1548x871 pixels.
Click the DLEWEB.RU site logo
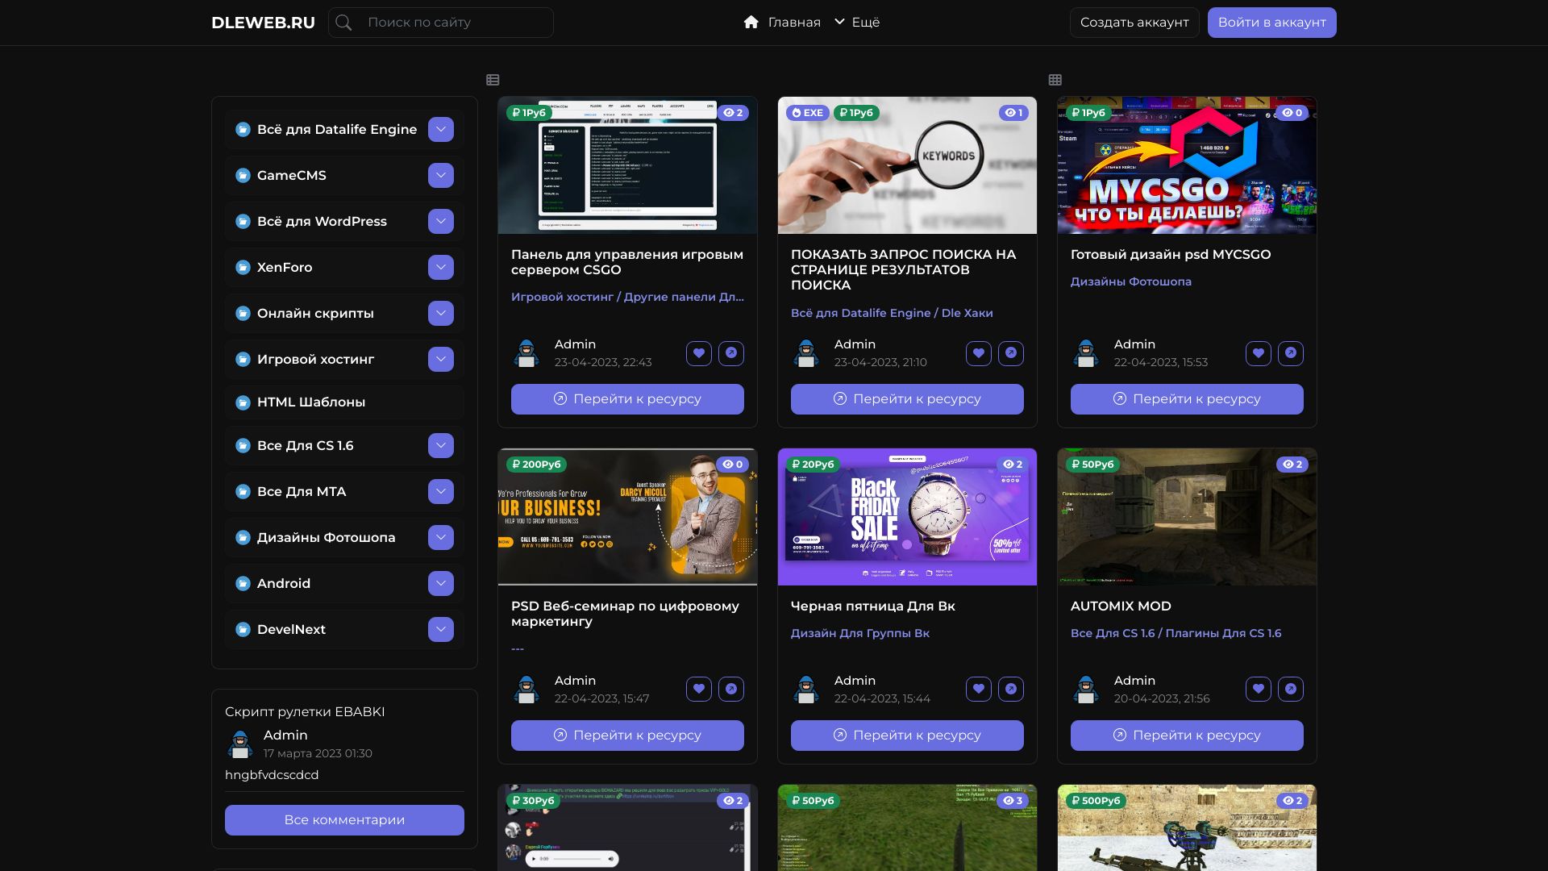263,23
